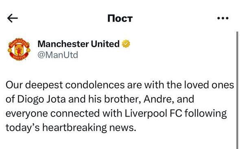Click the word "brother" in the post
The image size is (240, 149).
[122, 99]
